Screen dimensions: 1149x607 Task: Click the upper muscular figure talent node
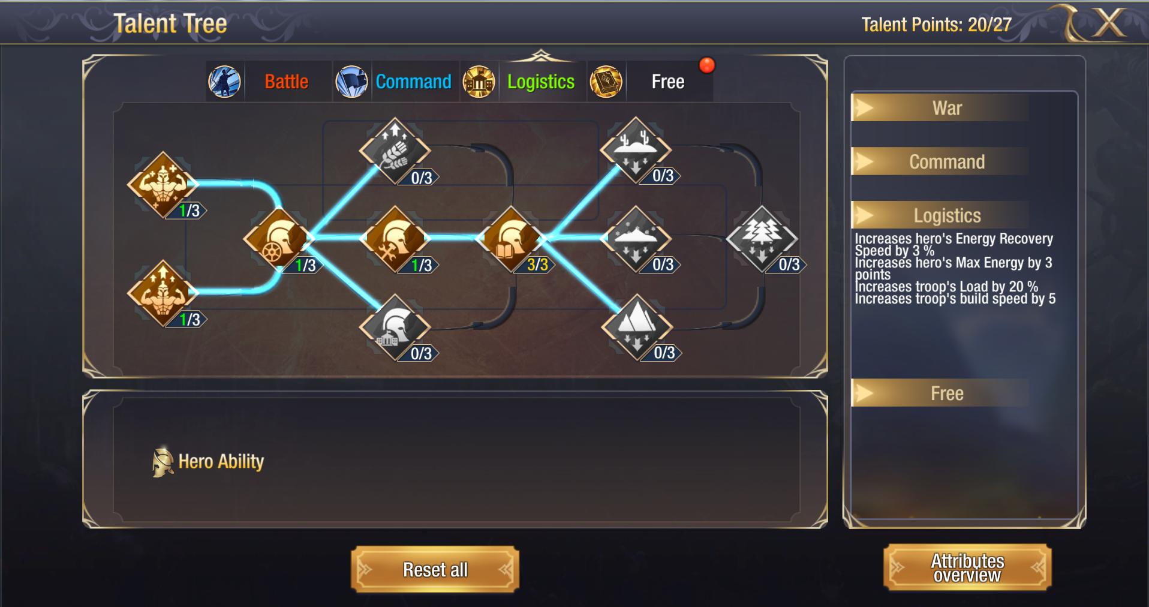pyautogui.click(x=163, y=184)
